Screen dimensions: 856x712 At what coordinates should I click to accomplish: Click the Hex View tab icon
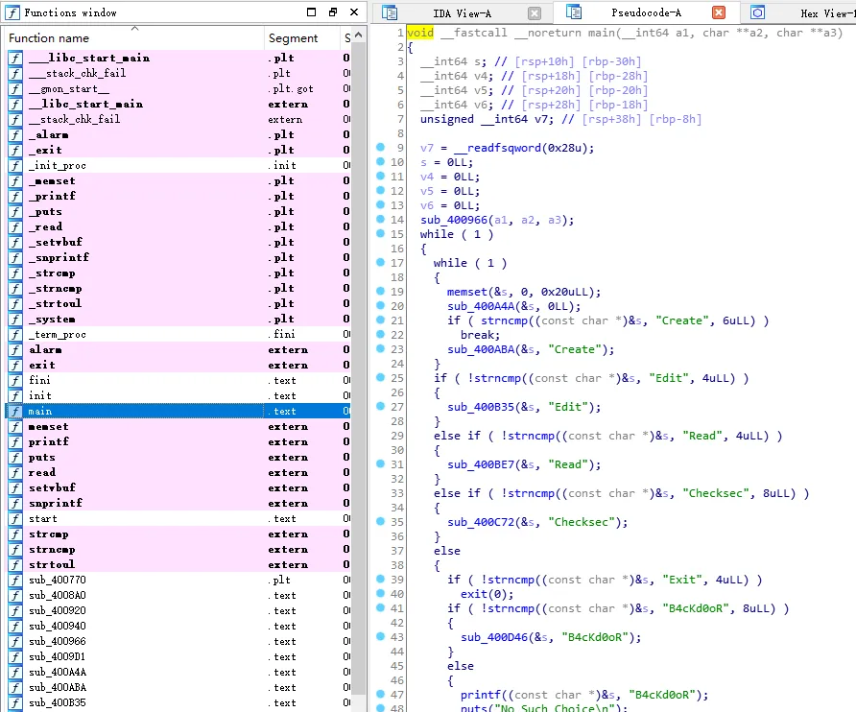(x=757, y=12)
